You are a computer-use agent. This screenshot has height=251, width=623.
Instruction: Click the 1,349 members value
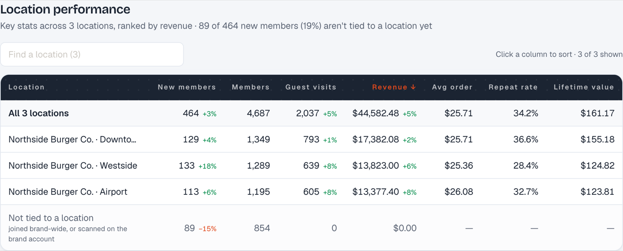click(x=258, y=139)
